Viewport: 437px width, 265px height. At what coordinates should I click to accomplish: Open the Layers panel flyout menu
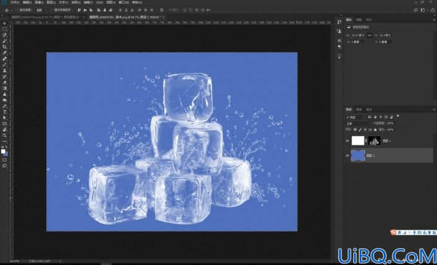(x=434, y=110)
